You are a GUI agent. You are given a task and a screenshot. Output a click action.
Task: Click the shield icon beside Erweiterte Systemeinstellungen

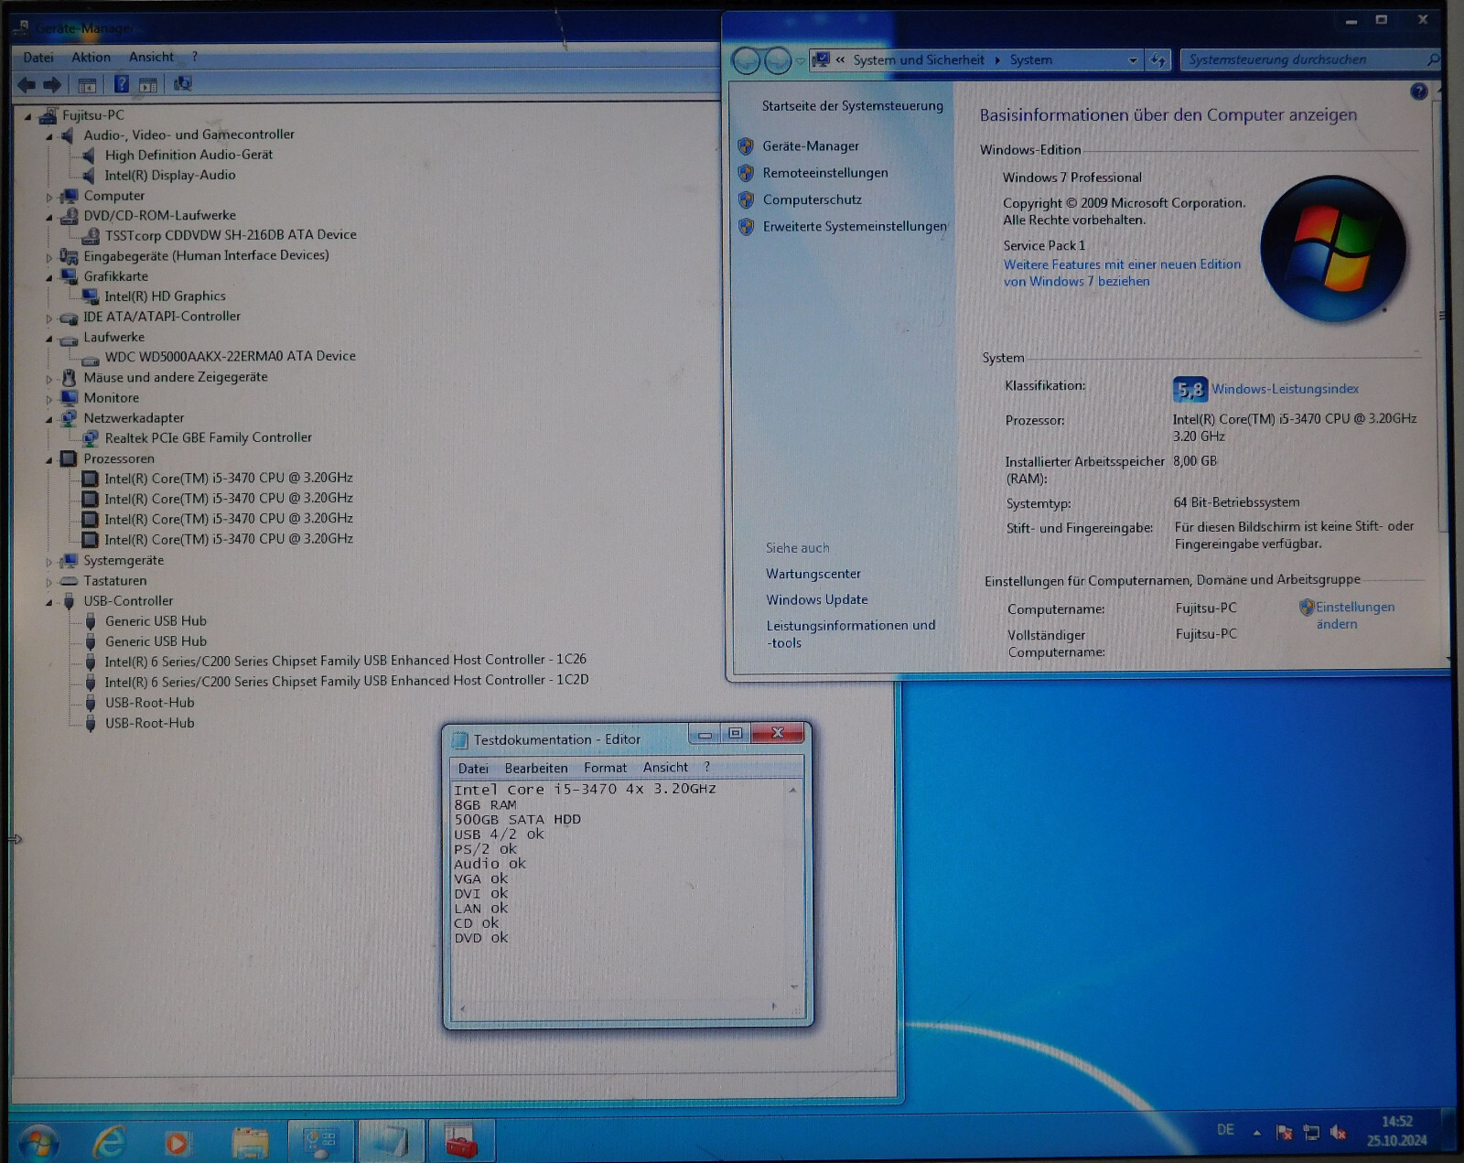(x=746, y=226)
